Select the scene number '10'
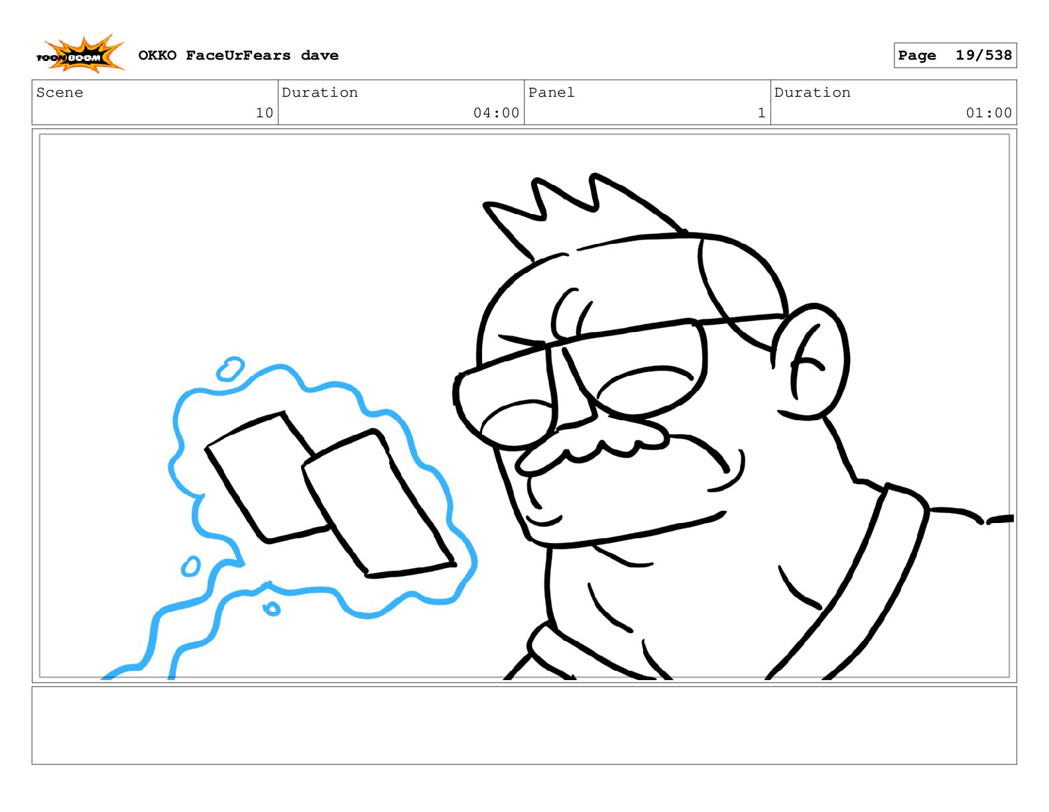 (x=265, y=113)
